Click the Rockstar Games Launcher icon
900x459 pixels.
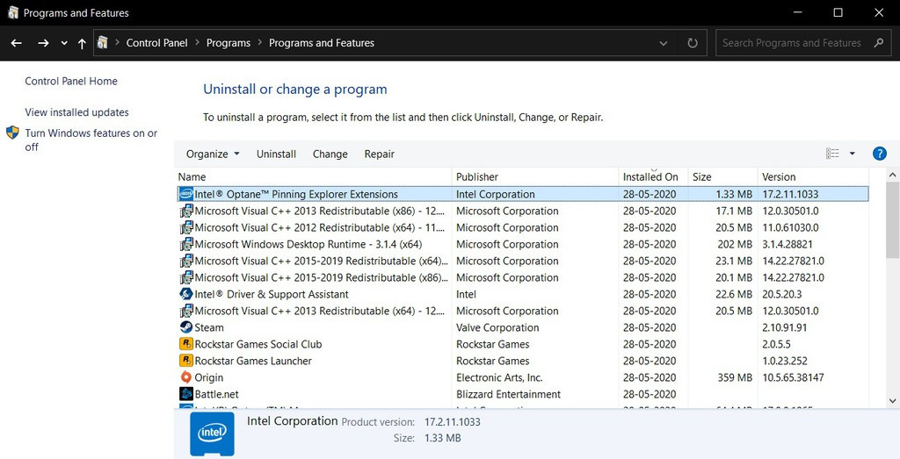pyautogui.click(x=186, y=361)
